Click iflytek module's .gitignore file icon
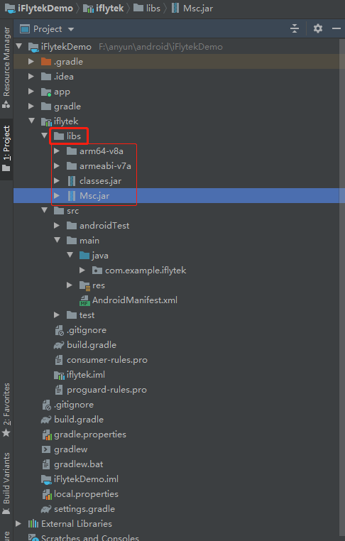345x541 pixels. click(60, 330)
